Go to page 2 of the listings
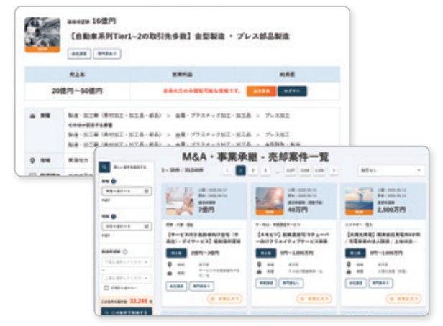Image resolution: width=443 pixels, height=326 pixels. [x=254, y=171]
